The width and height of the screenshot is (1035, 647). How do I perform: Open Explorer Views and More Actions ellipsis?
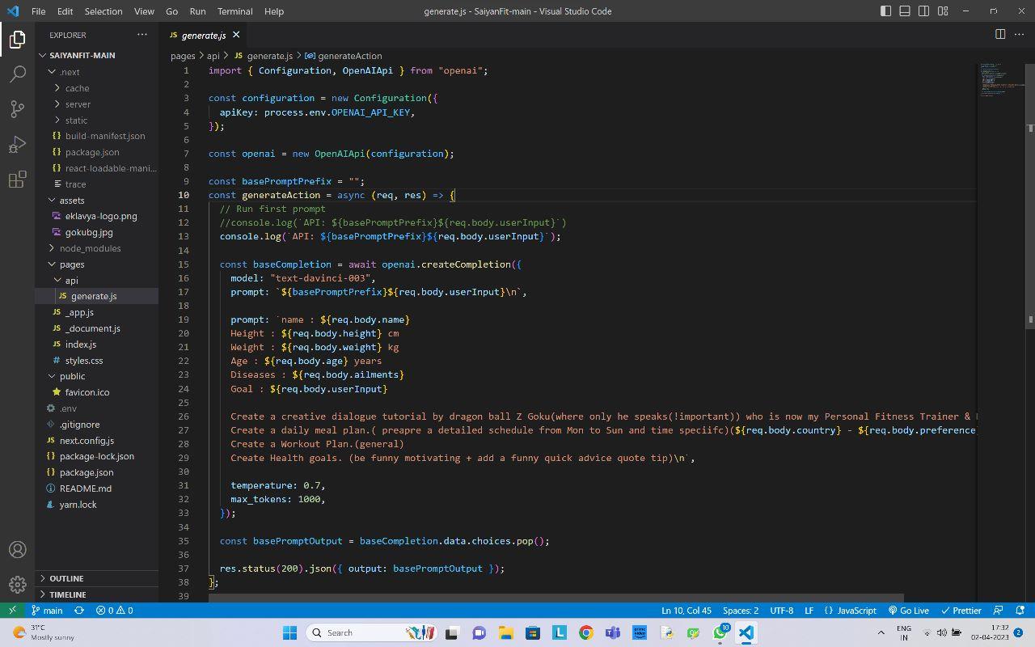pos(142,35)
